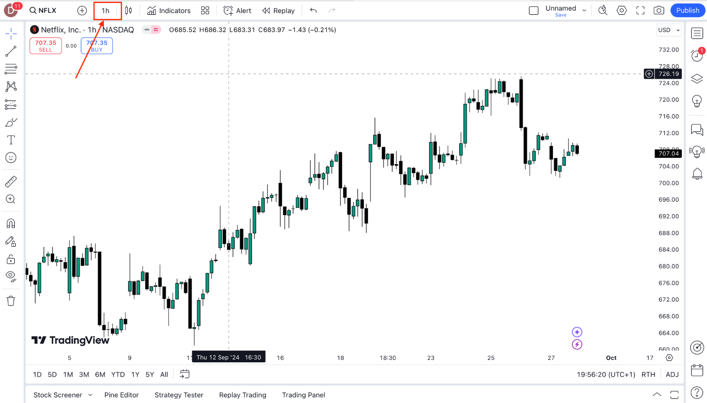Toggle lock all drawing tools
Viewport: 707px width, 403px height.
[x=11, y=260]
